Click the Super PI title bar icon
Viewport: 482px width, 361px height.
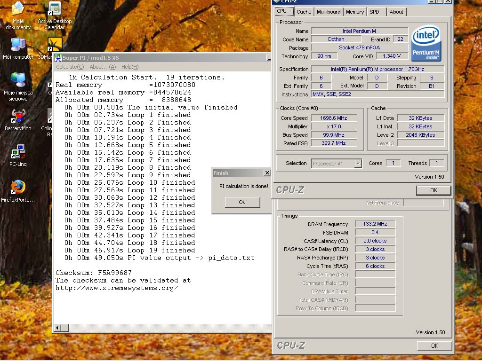point(58,58)
